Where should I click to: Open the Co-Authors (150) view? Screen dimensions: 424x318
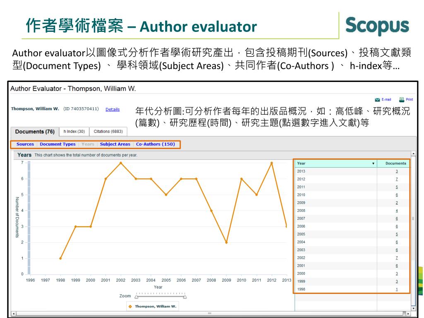click(156, 144)
